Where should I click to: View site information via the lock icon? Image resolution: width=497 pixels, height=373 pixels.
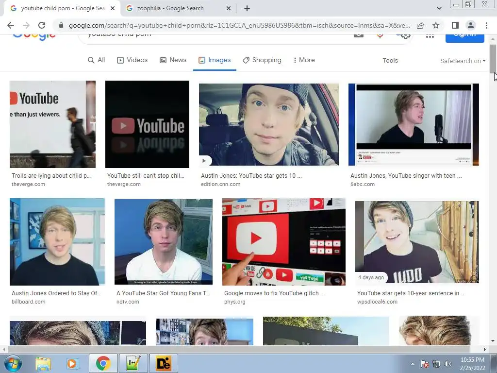[x=61, y=25]
